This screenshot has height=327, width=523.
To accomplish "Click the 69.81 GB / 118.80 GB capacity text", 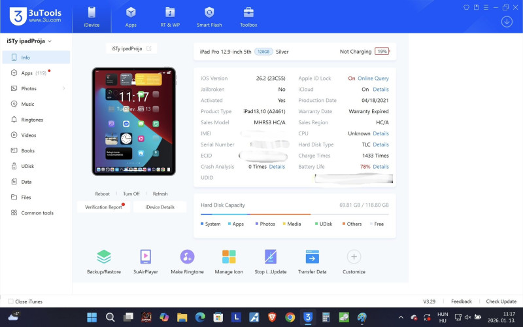I will point(364,205).
